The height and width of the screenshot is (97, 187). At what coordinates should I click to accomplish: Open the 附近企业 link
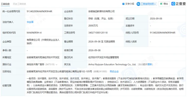click(114, 71)
